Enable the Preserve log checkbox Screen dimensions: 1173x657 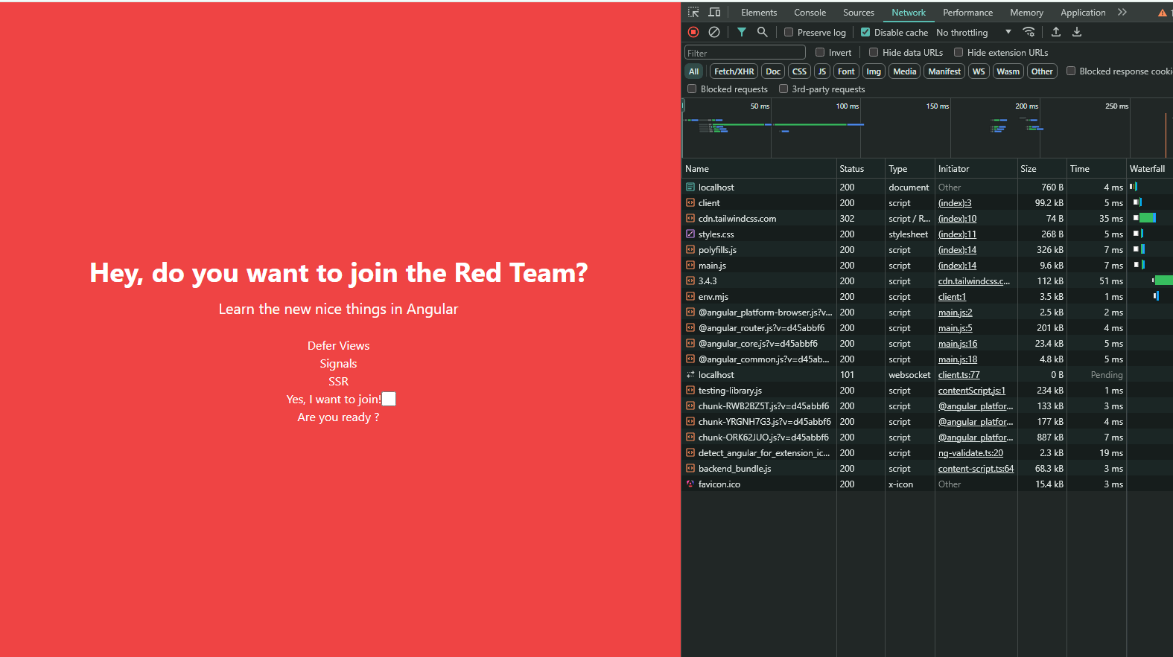coord(789,32)
